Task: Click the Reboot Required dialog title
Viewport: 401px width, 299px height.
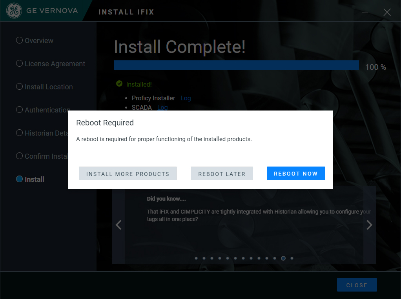Action: tap(105, 123)
